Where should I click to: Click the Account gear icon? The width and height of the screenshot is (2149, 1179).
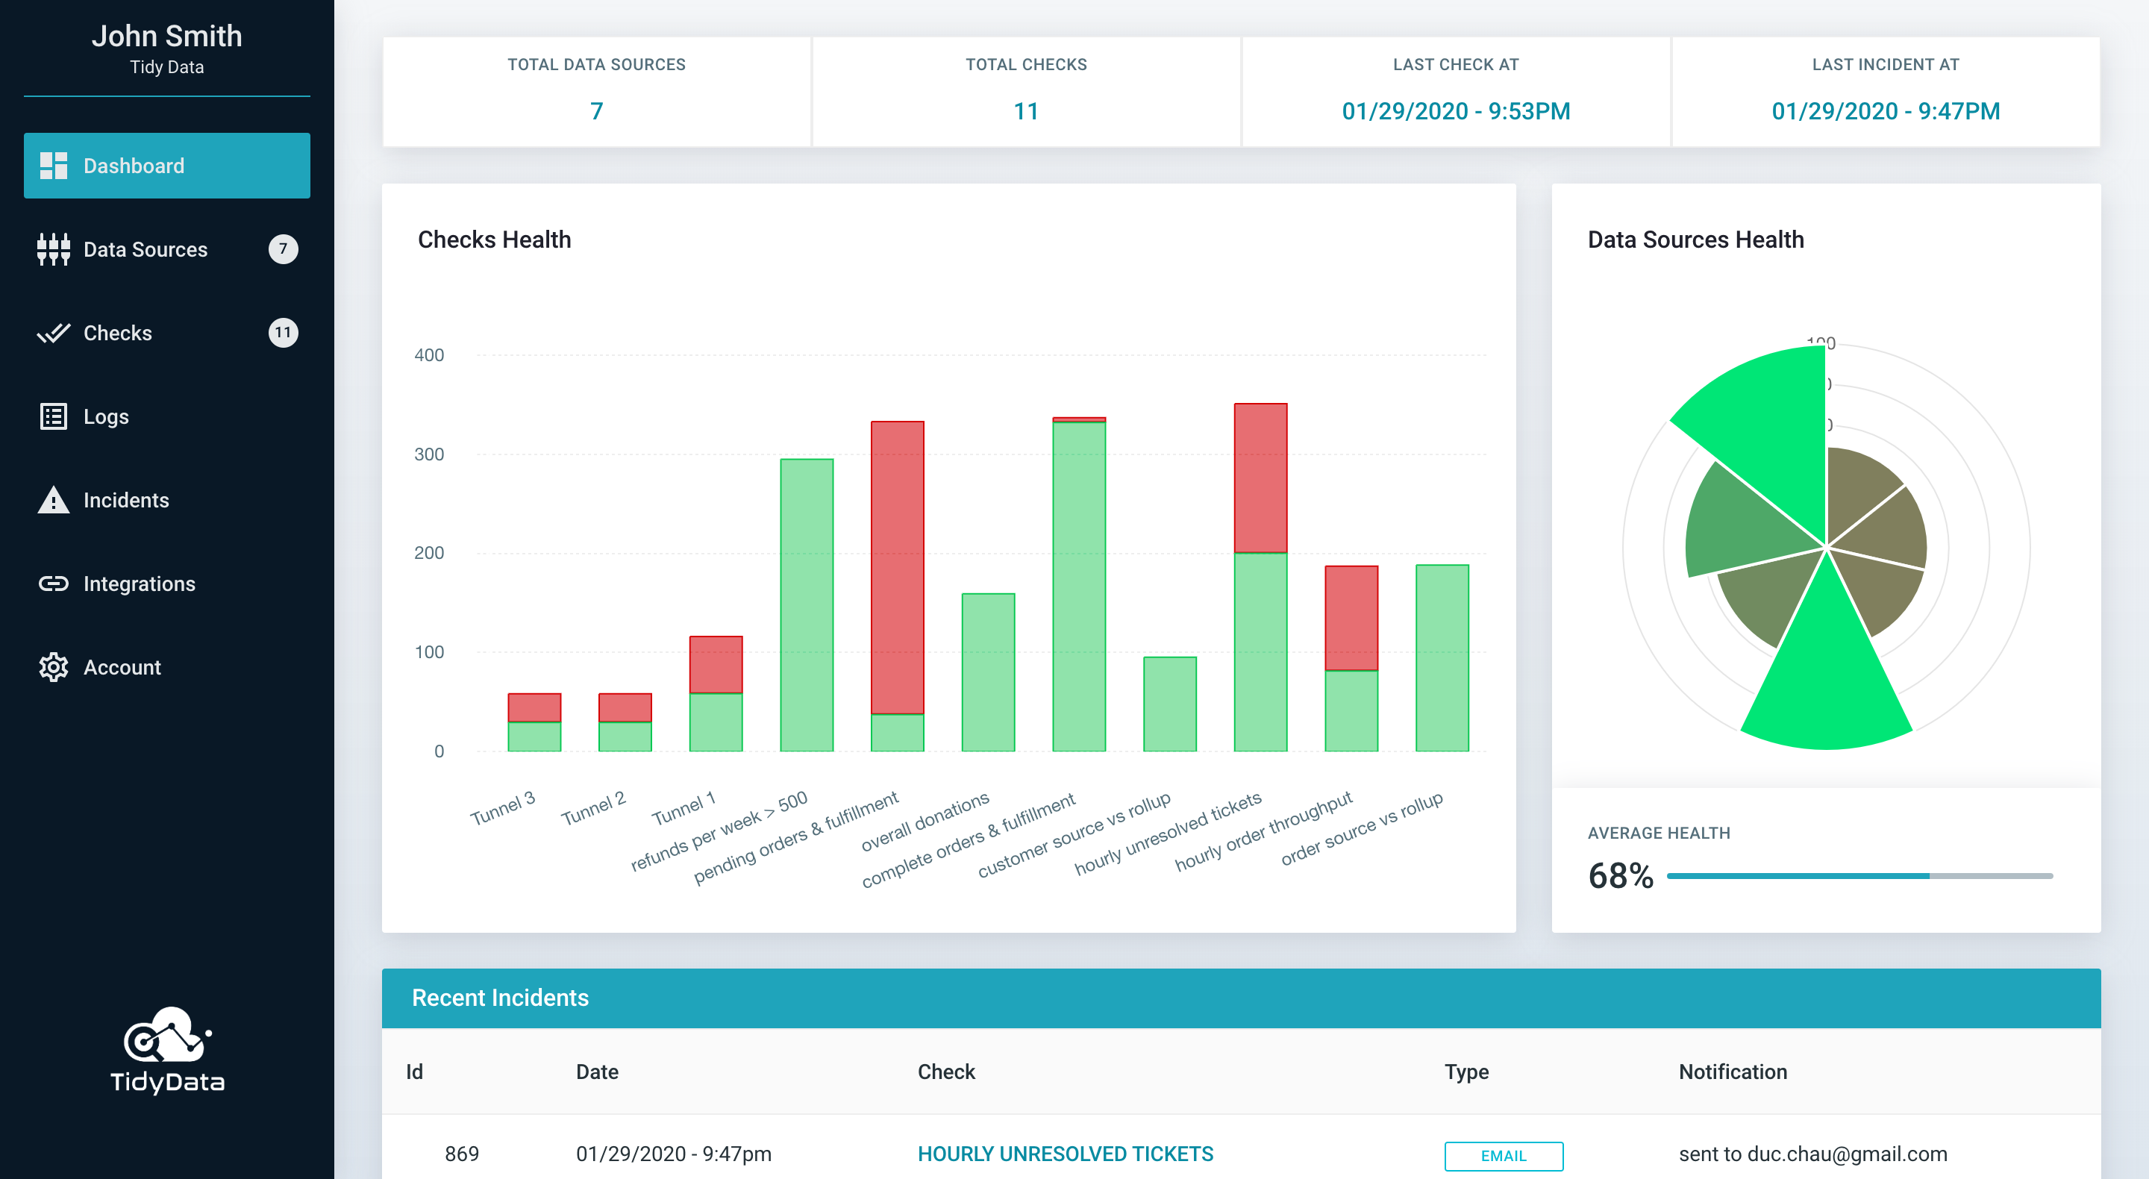click(x=54, y=666)
